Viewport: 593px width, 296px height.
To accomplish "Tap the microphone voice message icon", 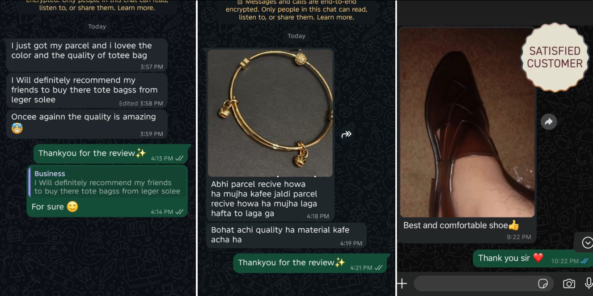I will (589, 283).
